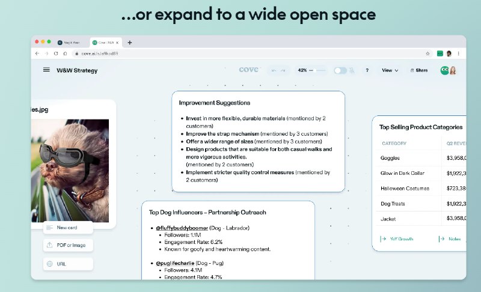The width and height of the screenshot is (481, 292).
Task: Click the Cove logo
Action: click(249, 70)
